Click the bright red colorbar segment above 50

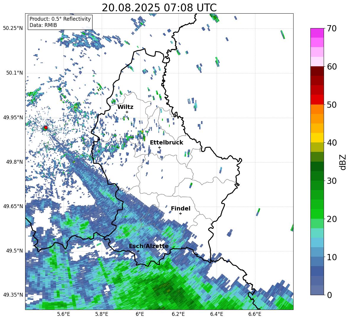(317, 100)
